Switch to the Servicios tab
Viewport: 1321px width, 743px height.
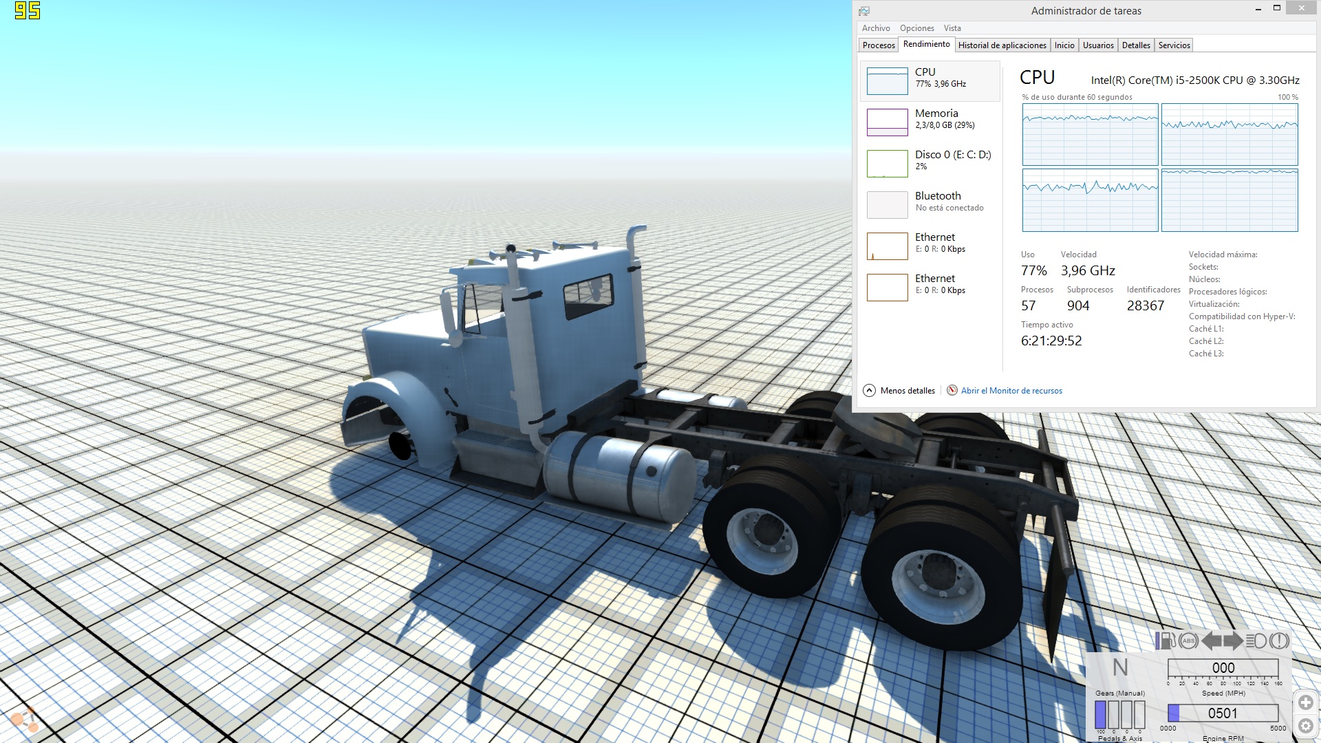click(x=1174, y=45)
